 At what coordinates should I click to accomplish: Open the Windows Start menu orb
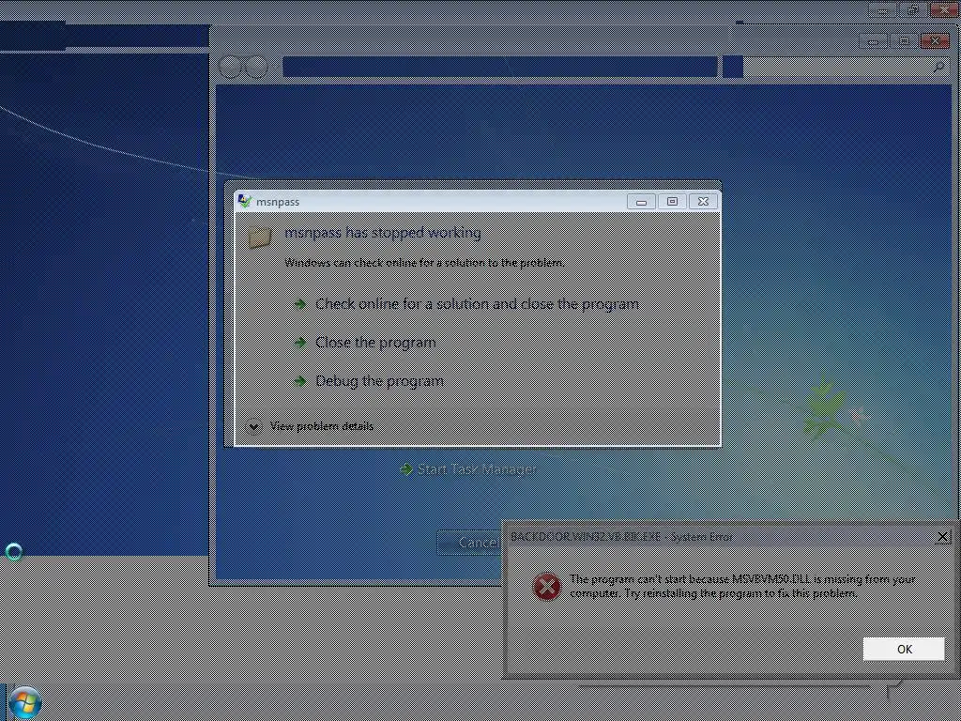coord(25,702)
